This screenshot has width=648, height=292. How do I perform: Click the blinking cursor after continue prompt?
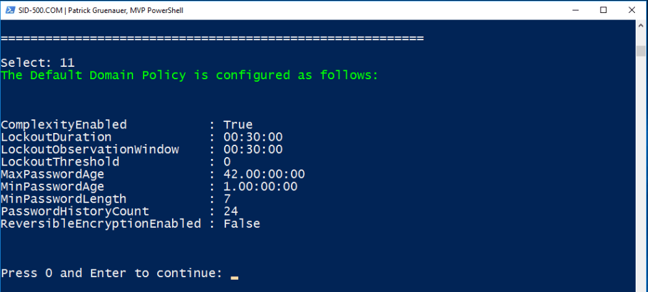coord(234,277)
